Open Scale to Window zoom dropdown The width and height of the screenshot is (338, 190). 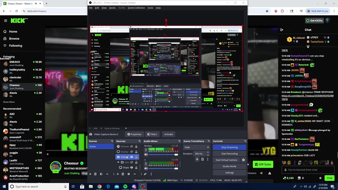pyautogui.click(x=115, y=129)
